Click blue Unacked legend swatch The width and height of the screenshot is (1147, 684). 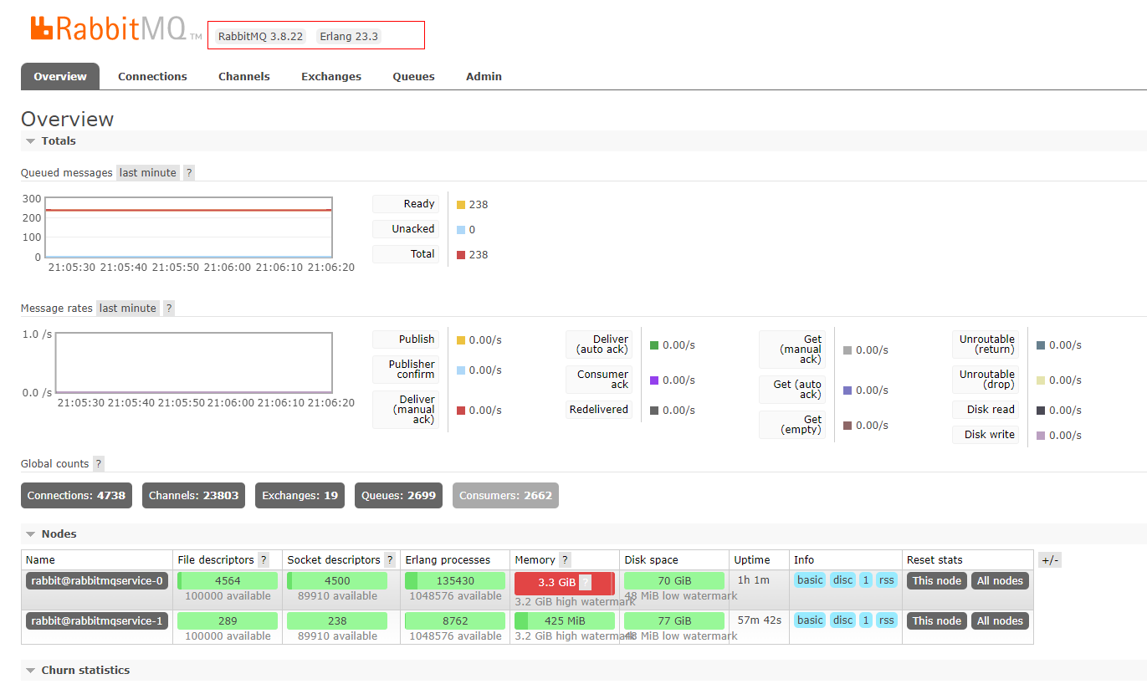click(x=461, y=230)
